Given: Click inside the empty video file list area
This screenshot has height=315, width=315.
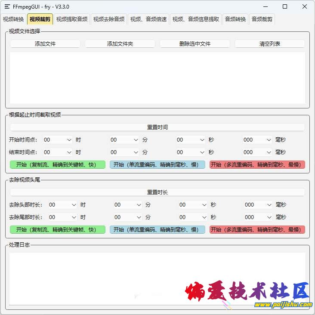Looking at the screenshot, I should 157,77.
